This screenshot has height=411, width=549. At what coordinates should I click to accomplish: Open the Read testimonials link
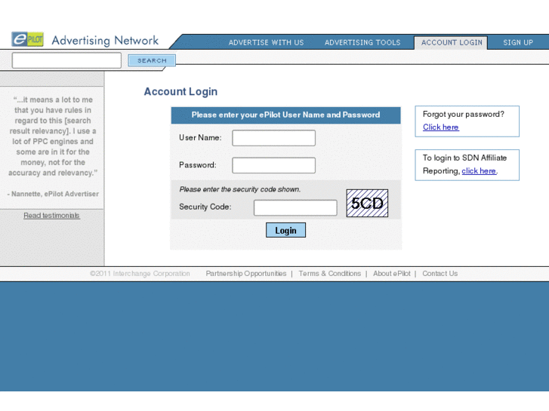tap(52, 216)
